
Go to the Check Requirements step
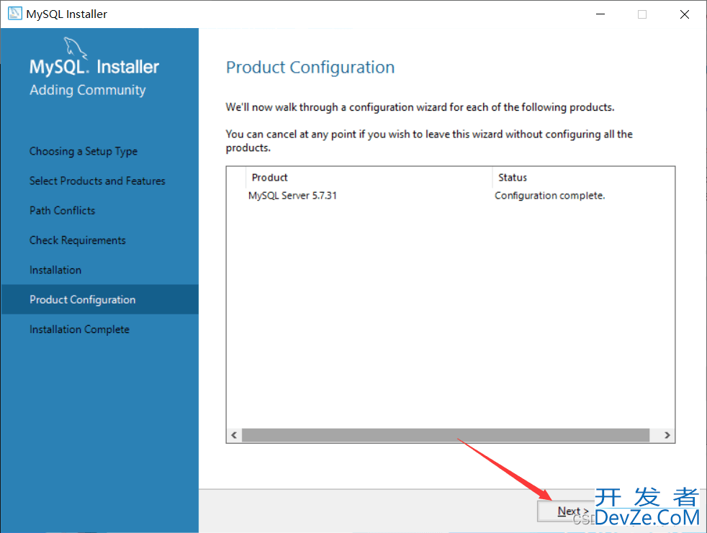coord(78,240)
